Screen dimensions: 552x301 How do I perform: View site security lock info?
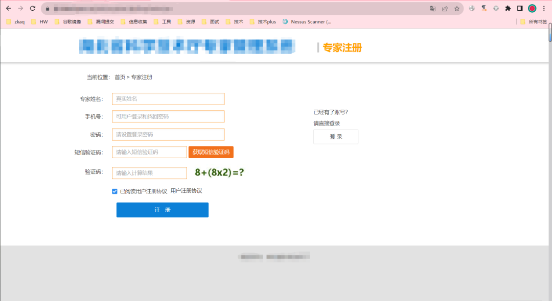pyautogui.click(x=48, y=9)
